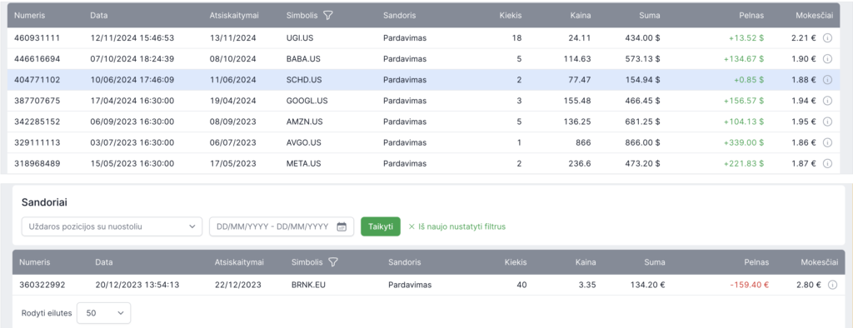Viewport: 853px width, 328px height.
Task: Open info icon for UGI.US fees
Action: (x=827, y=38)
